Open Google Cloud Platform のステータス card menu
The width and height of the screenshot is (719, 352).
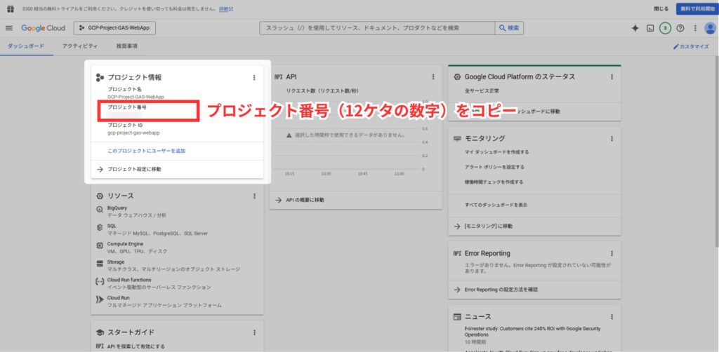click(612, 77)
